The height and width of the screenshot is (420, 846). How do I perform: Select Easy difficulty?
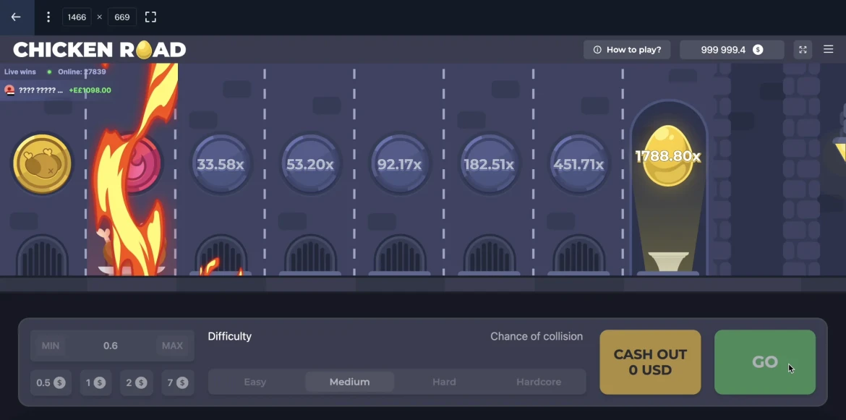[255, 382]
